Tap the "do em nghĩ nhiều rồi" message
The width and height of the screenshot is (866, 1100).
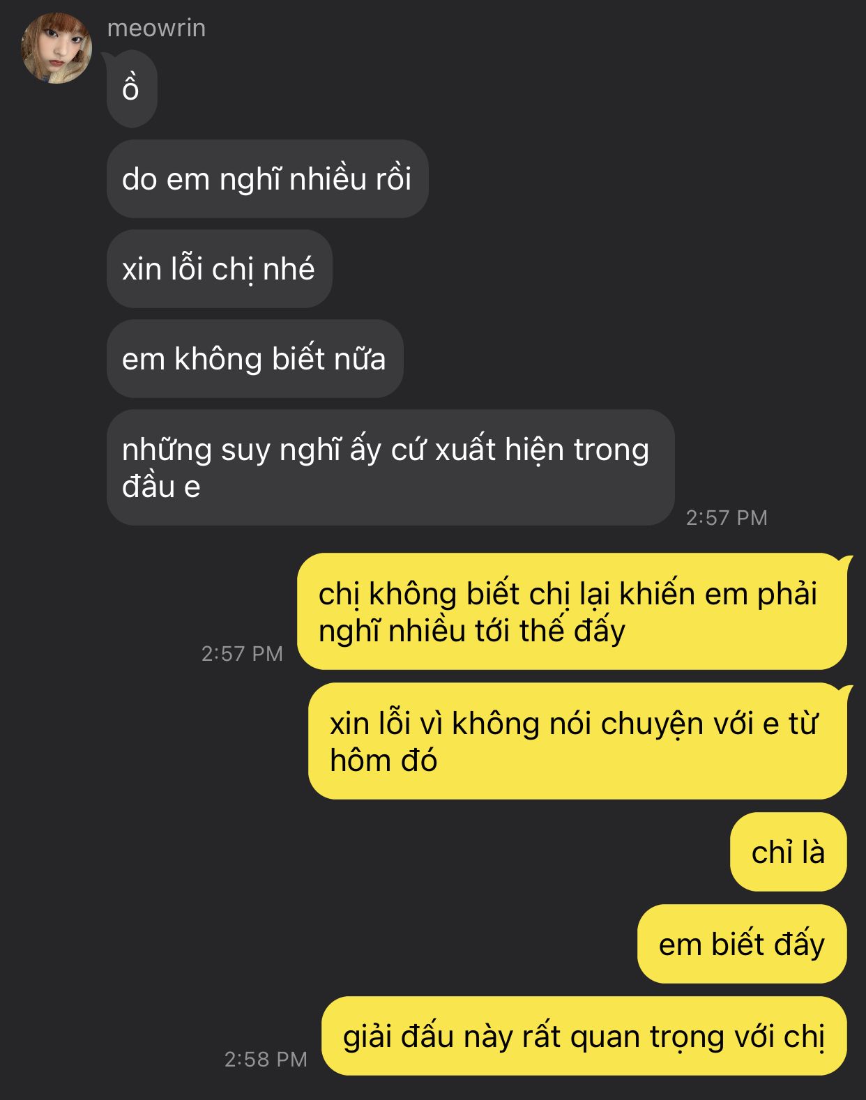(x=267, y=178)
